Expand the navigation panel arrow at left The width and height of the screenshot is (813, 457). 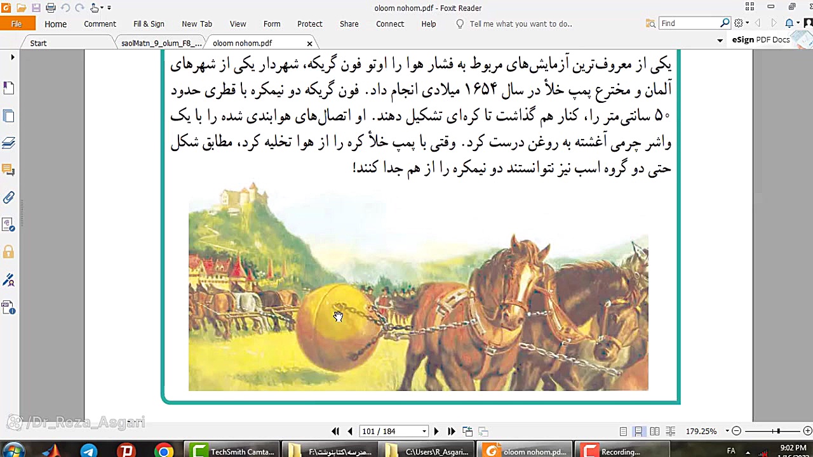[x=12, y=57]
